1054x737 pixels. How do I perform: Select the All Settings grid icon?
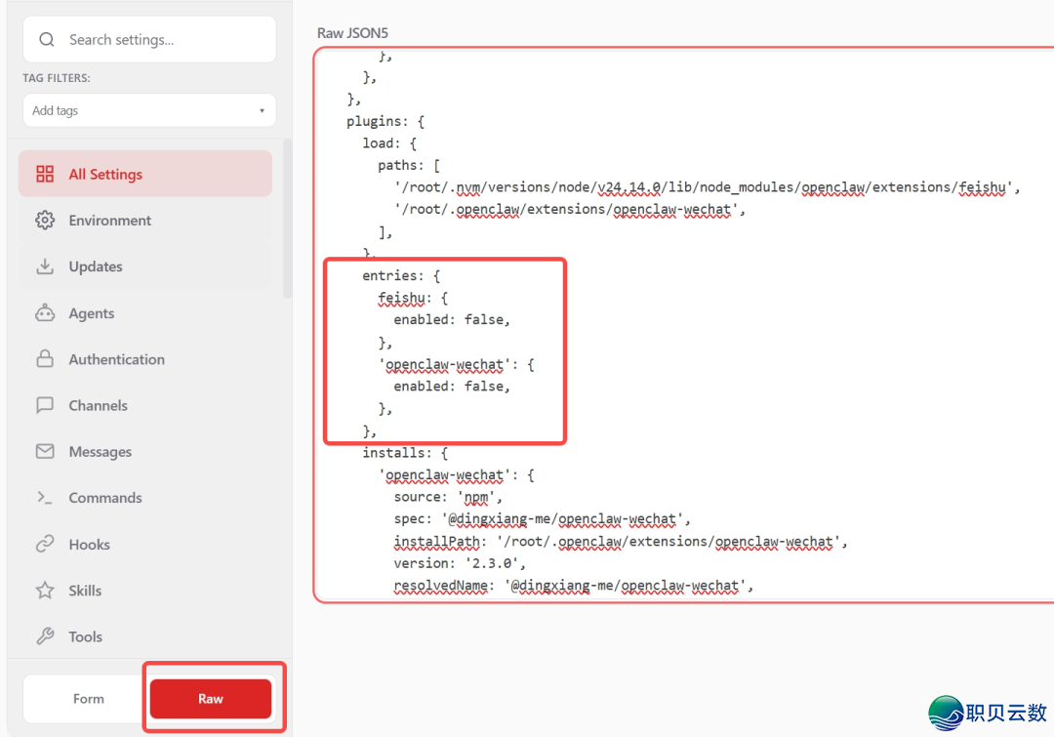pyautogui.click(x=45, y=175)
